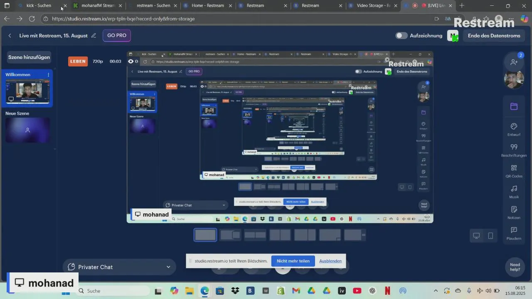This screenshot has height=299, width=532.
Task: Click the guest webcam avatar thumbnail
Action: pyautogui.click(x=514, y=80)
